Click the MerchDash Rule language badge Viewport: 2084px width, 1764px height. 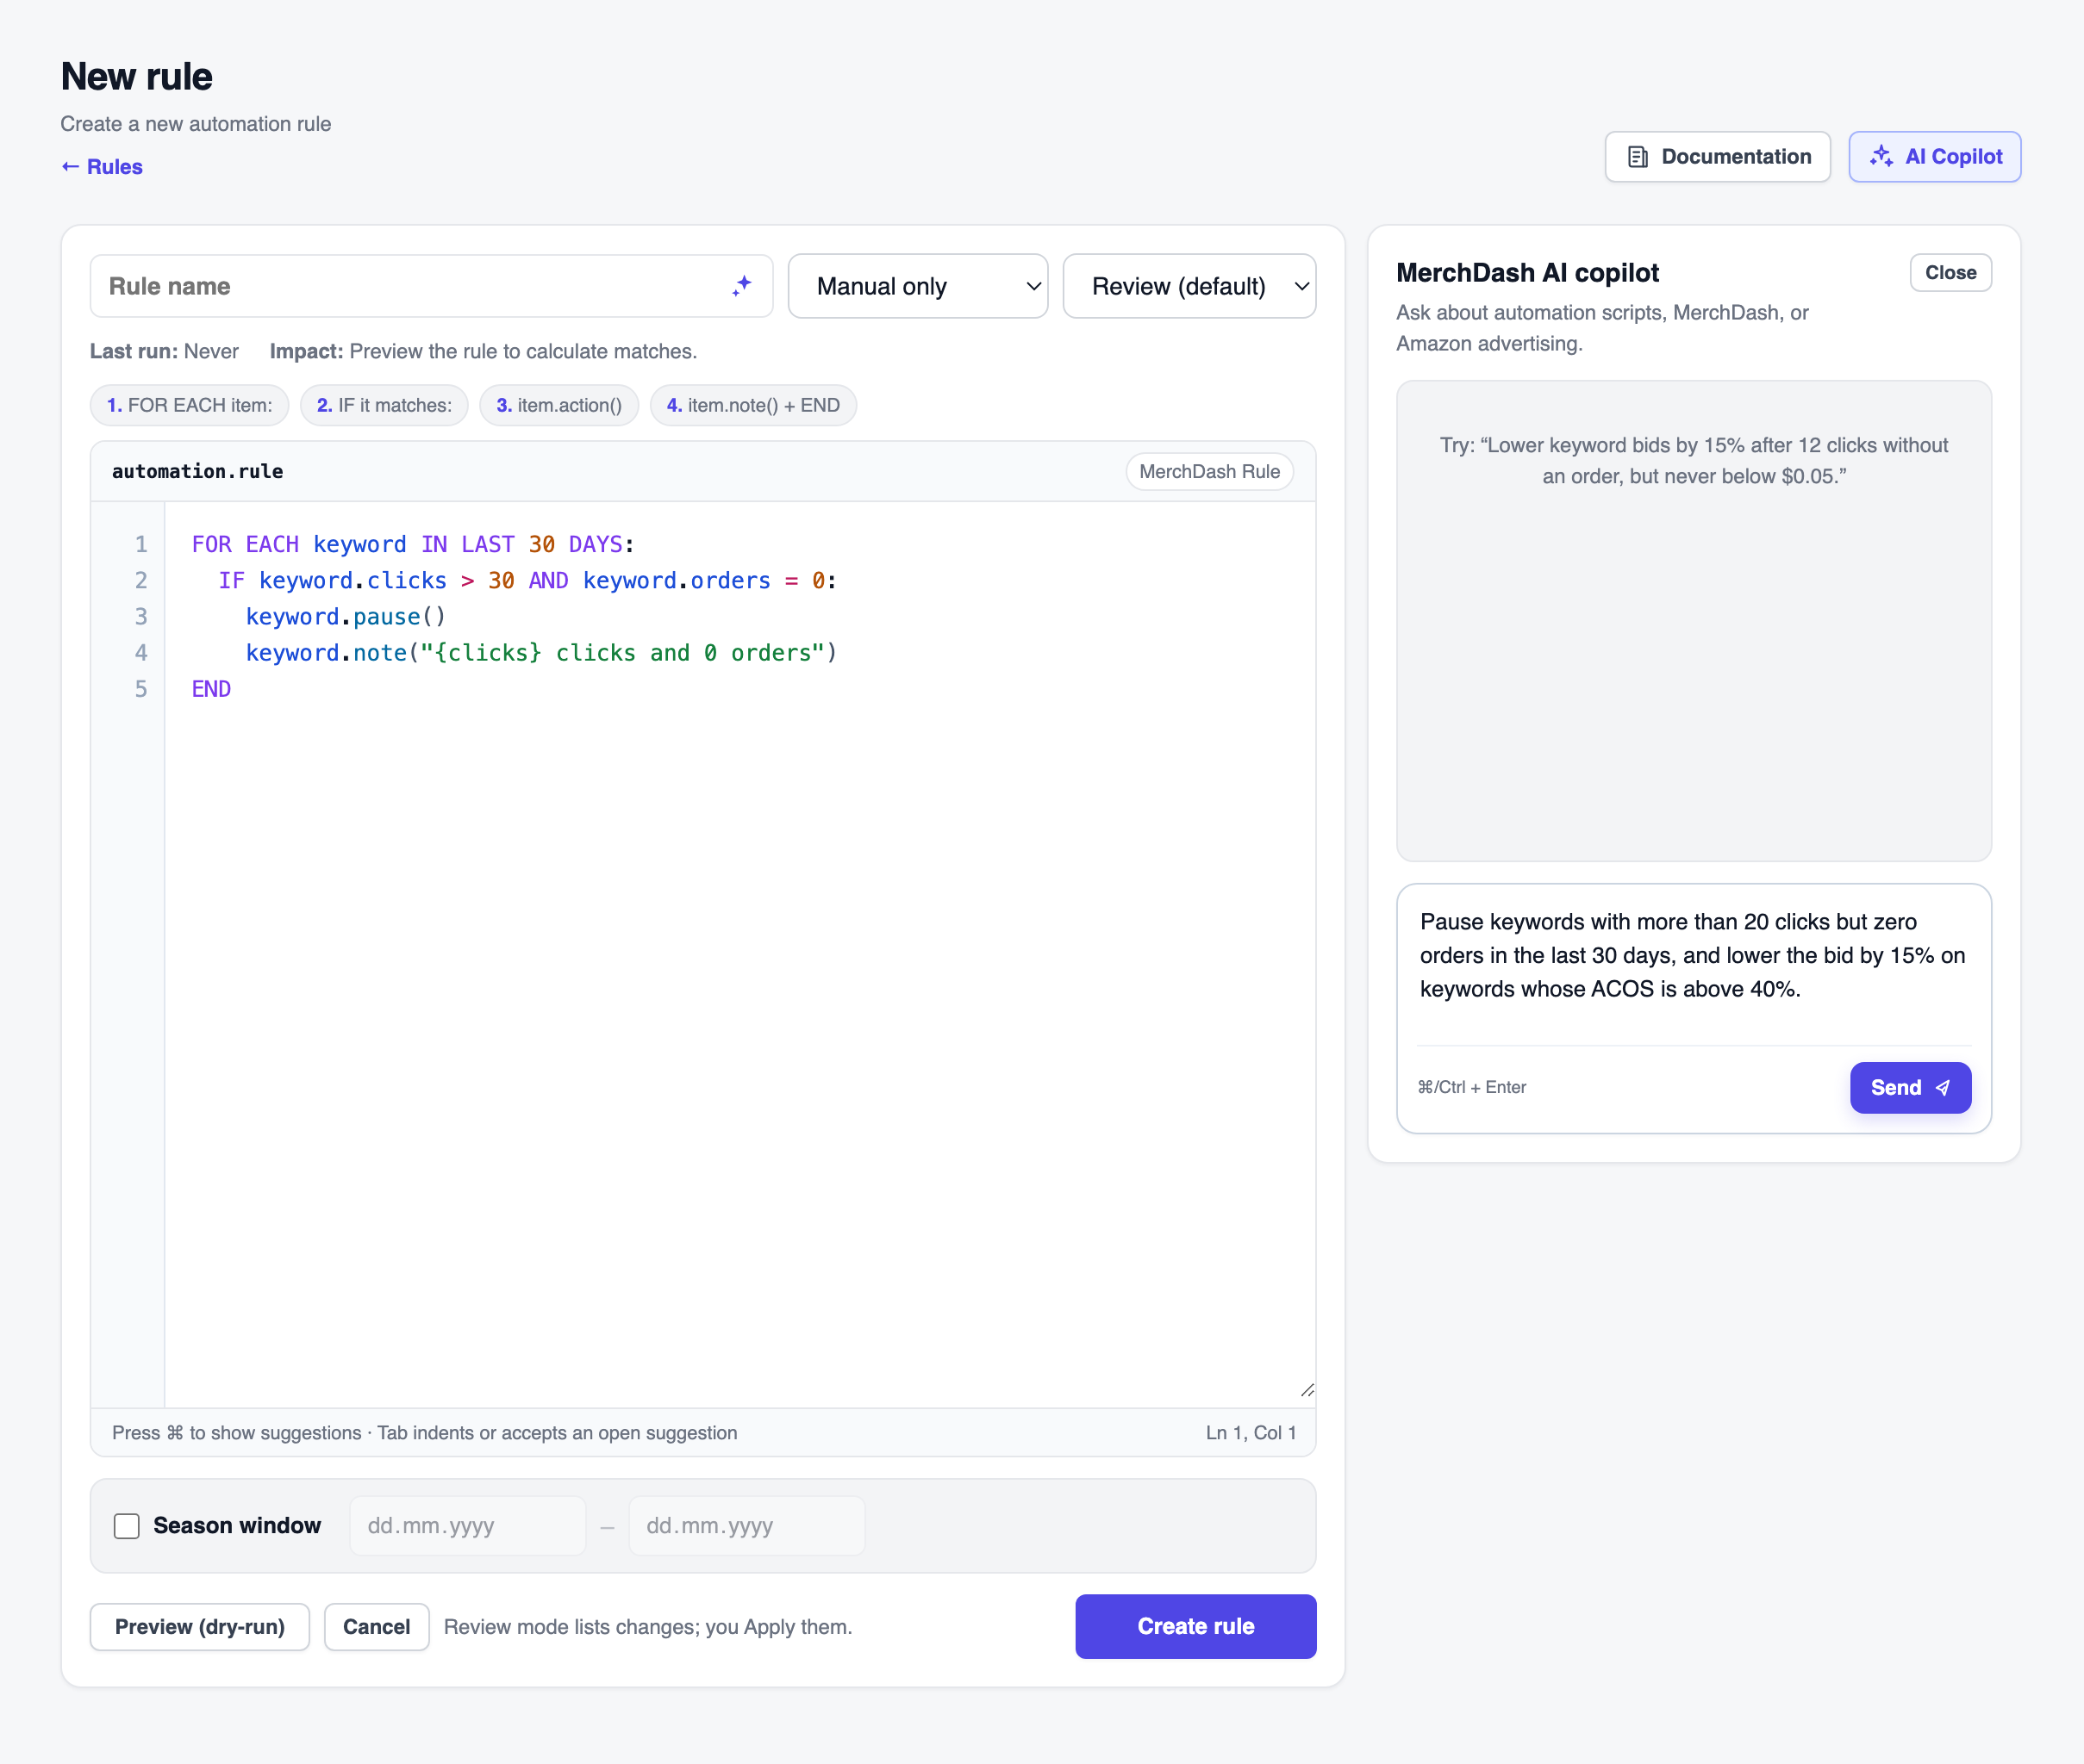tap(1209, 471)
